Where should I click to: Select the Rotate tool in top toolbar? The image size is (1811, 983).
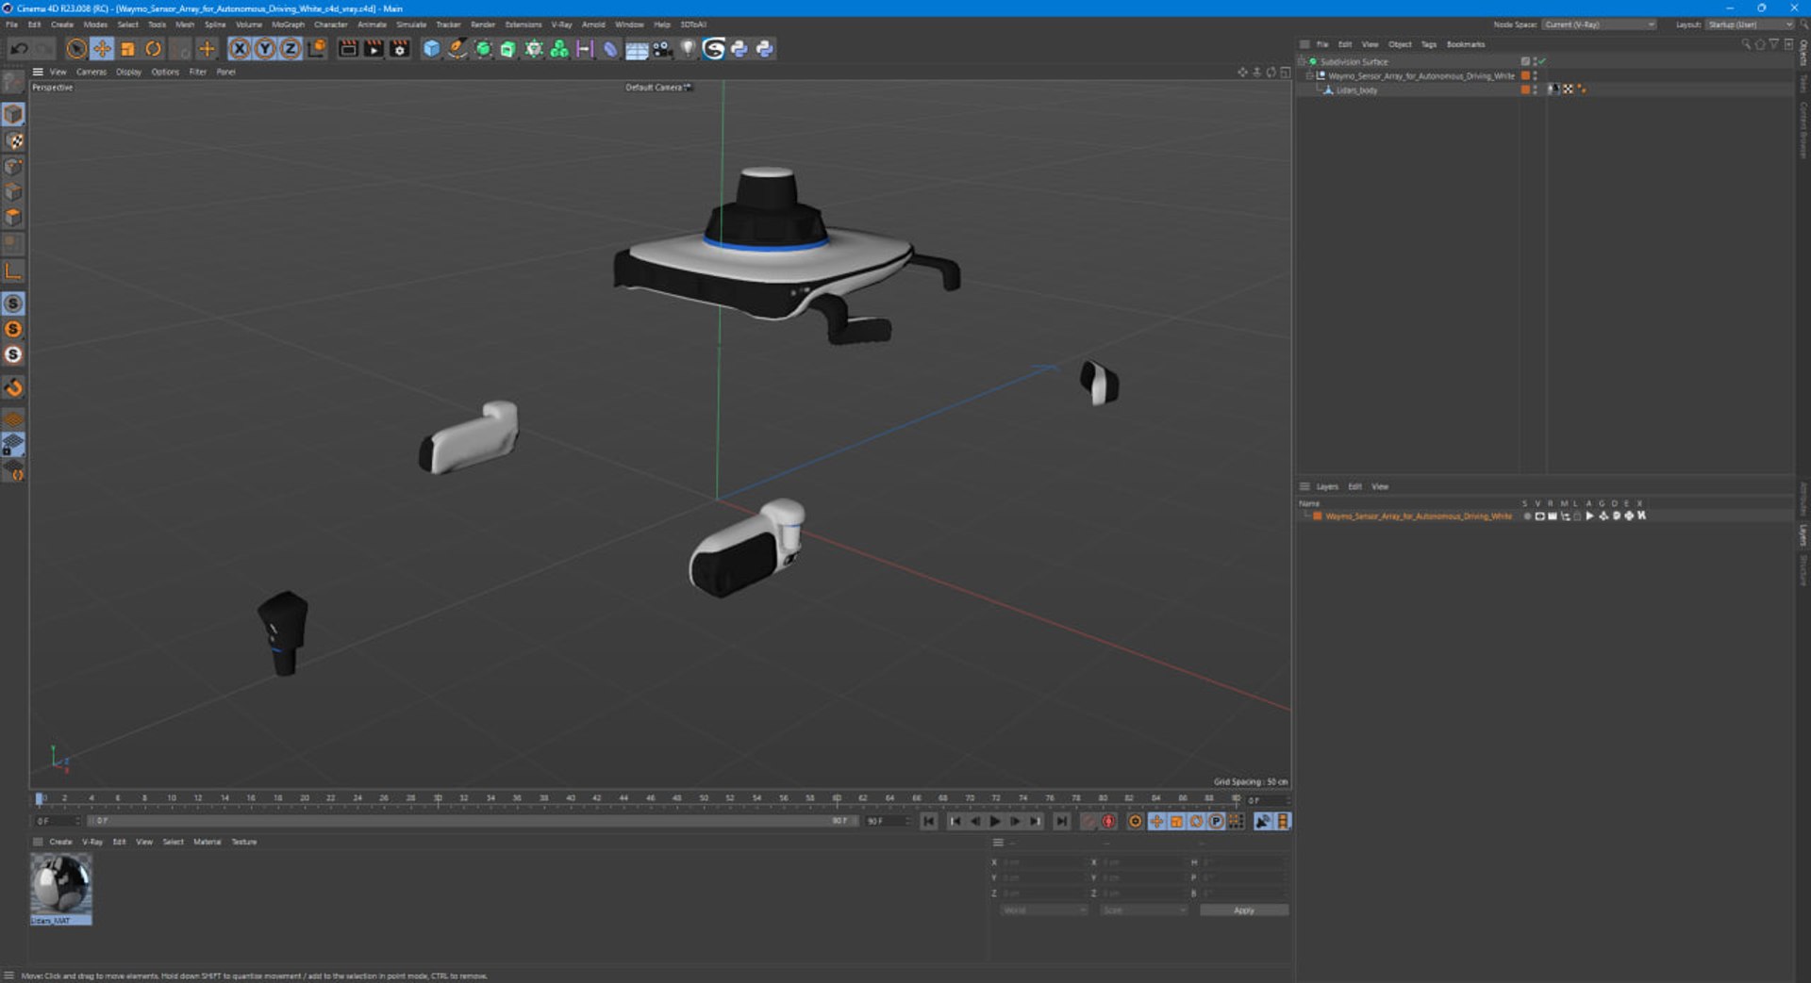pyautogui.click(x=153, y=49)
